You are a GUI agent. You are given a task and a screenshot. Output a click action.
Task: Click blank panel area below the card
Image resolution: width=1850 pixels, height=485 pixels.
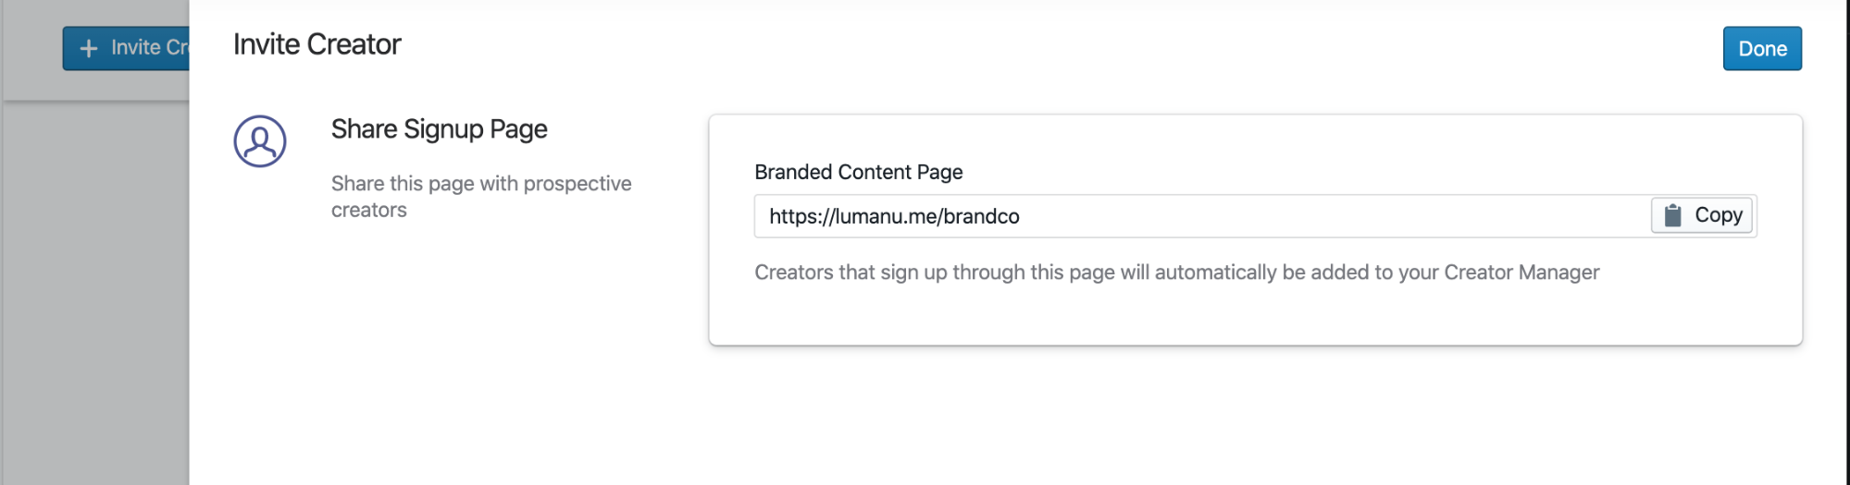click(x=1018, y=416)
